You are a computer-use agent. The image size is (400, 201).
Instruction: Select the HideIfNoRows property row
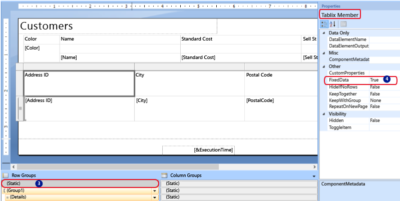click(x=364, y=87)
